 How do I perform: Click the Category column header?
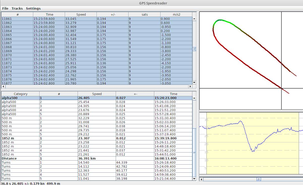[20, 94]
